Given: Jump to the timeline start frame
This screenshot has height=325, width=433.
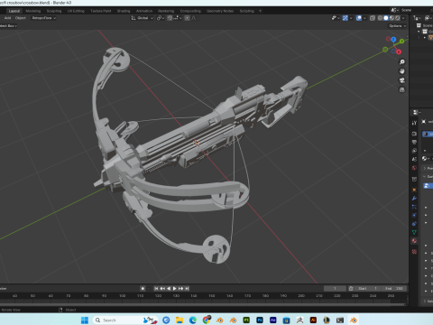Looking at the screenshot, I should click(156, 288).
